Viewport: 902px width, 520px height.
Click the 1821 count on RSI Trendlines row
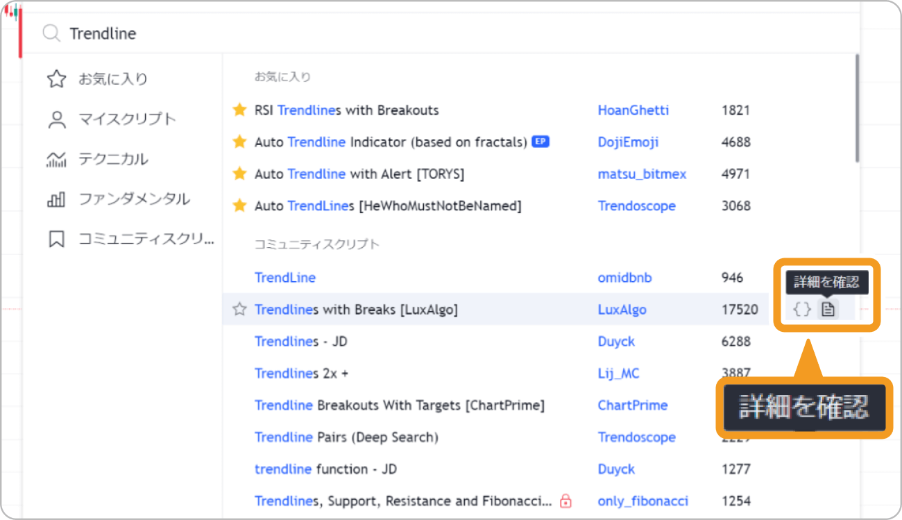pos(735,110)
